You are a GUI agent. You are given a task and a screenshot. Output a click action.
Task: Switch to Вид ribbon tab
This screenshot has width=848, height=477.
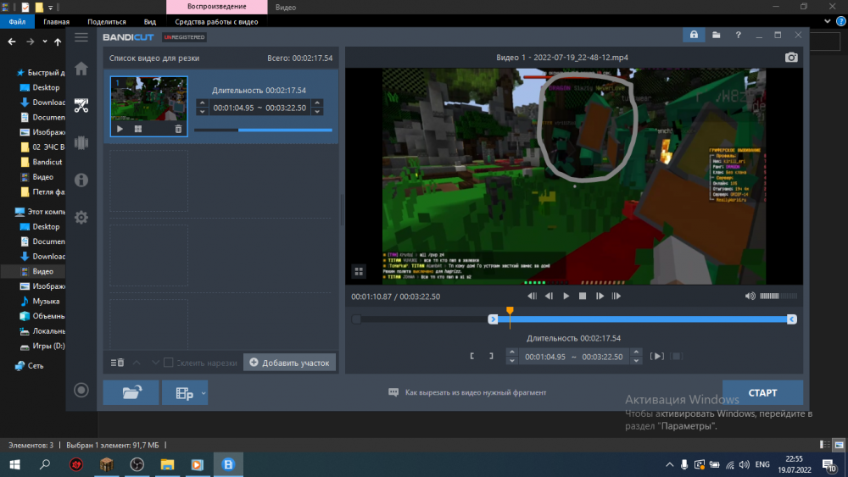(150, 22)
